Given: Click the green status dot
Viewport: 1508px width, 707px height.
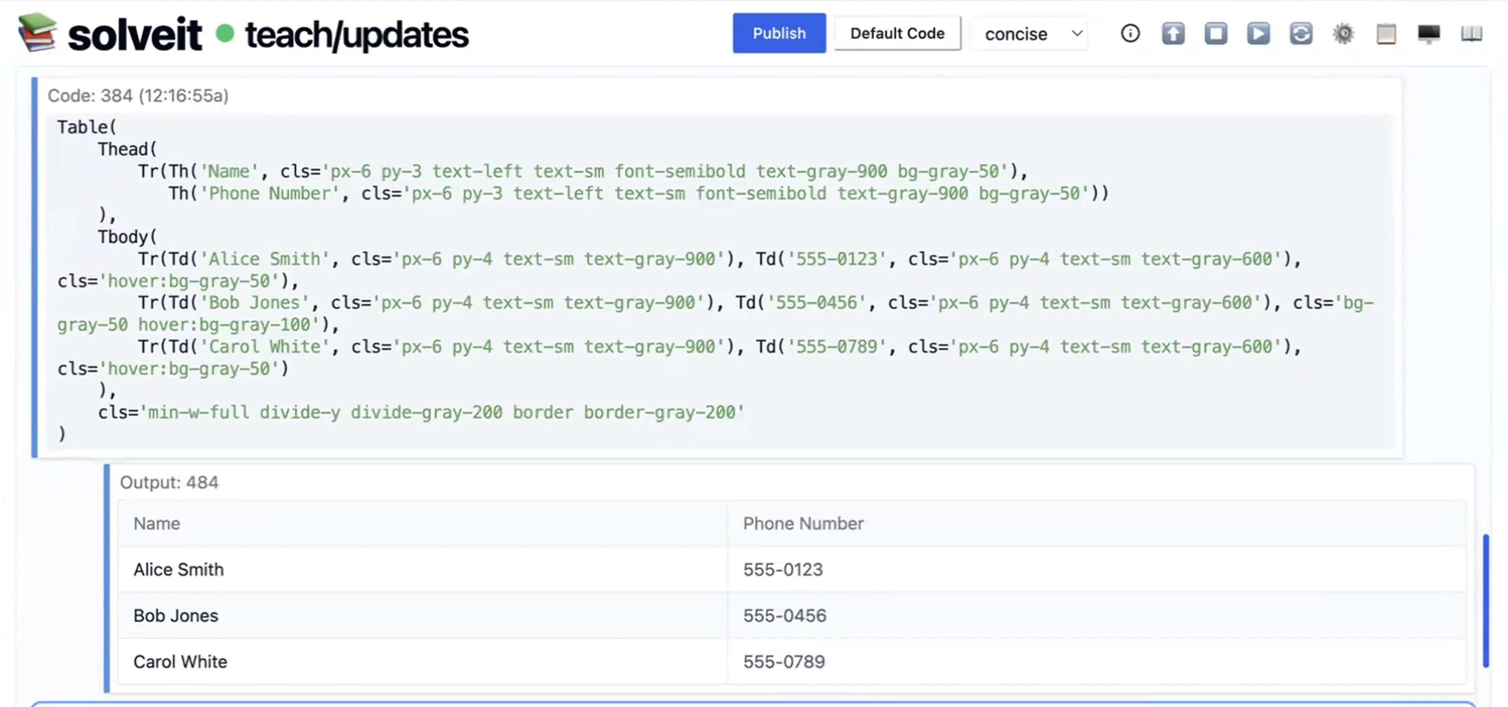Looking at the screenshot, I should [225, 33].
